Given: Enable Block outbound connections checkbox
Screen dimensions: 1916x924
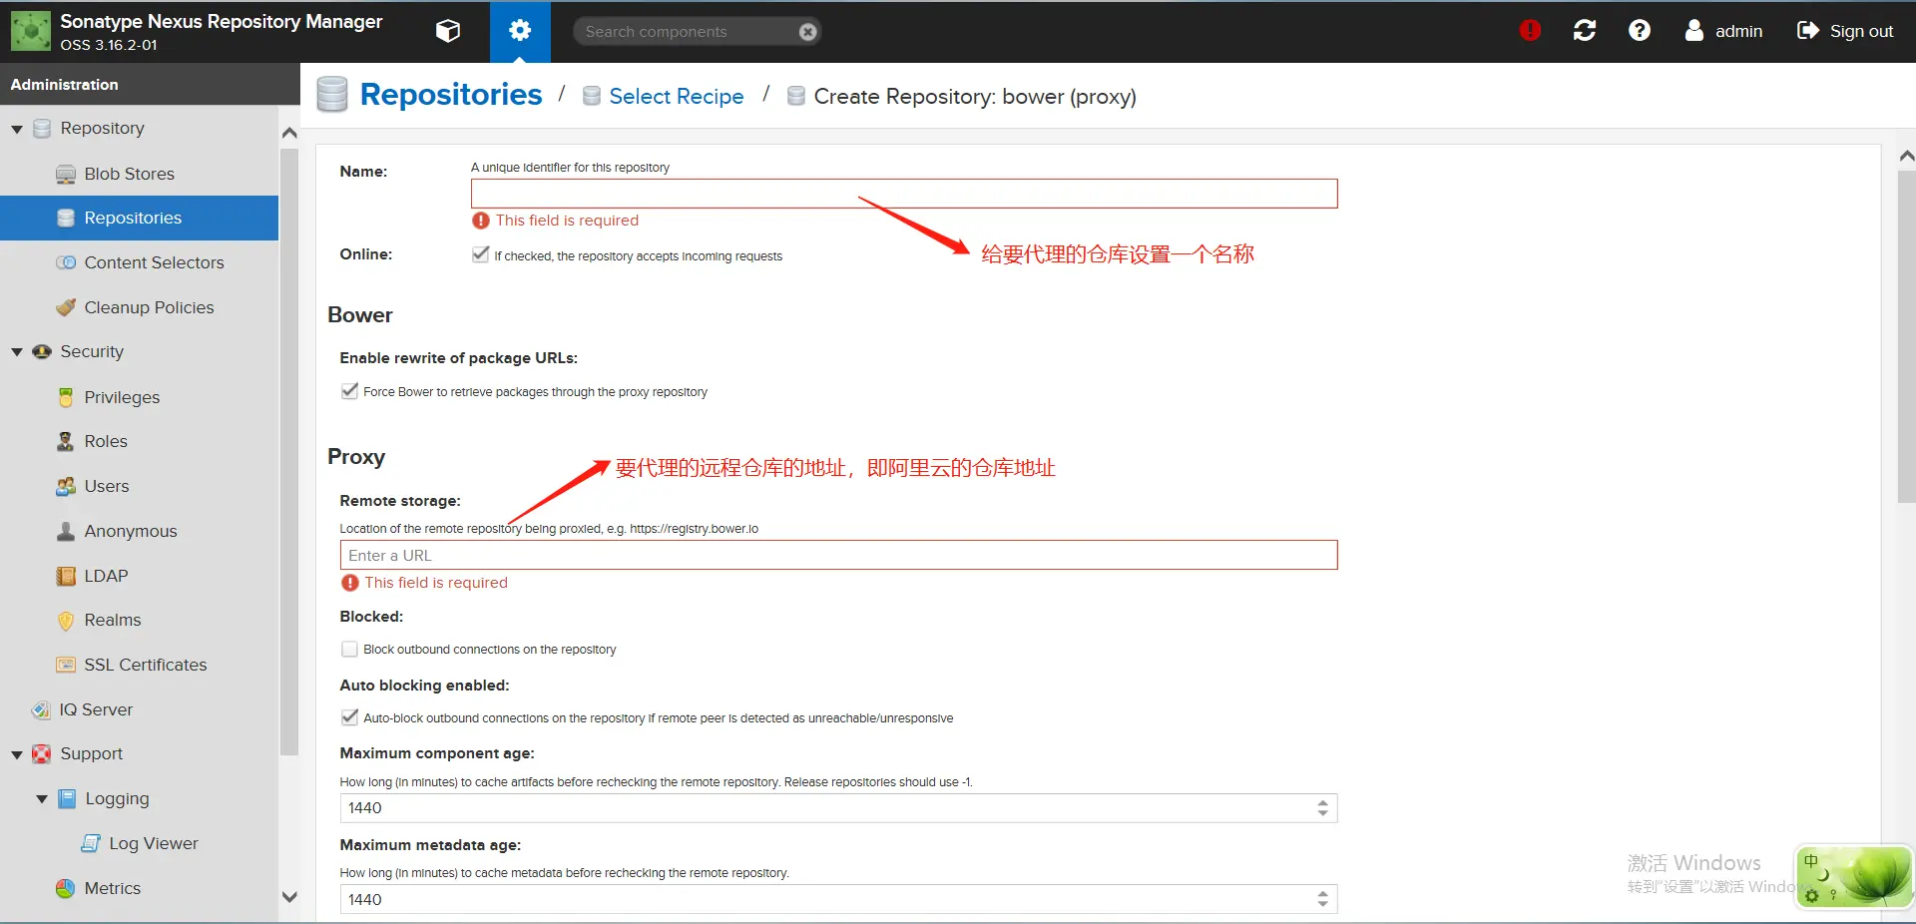Looking at the screenshot, I should (349, 649).
